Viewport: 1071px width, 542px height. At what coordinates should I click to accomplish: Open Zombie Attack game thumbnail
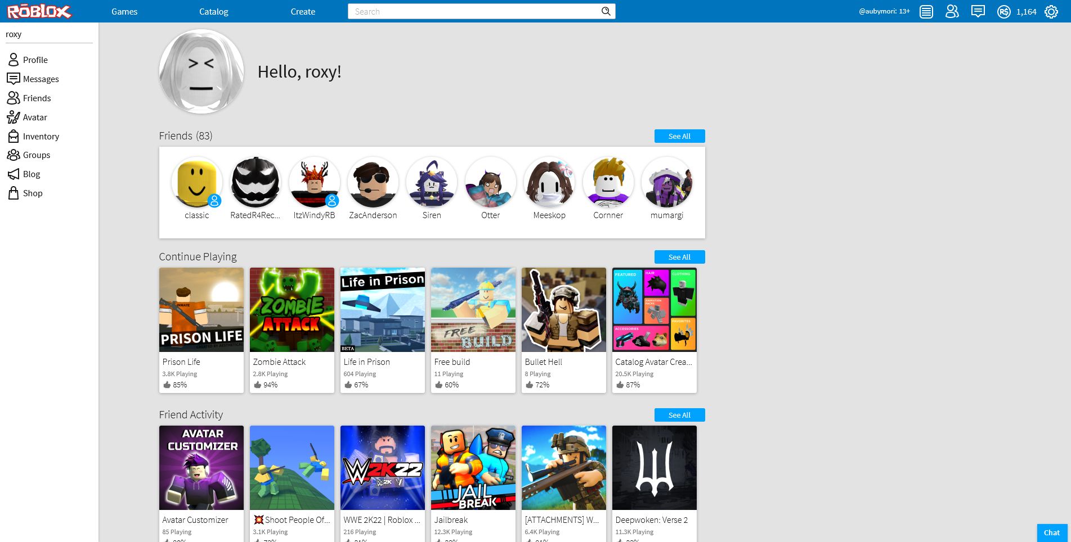tap(292, 310)
